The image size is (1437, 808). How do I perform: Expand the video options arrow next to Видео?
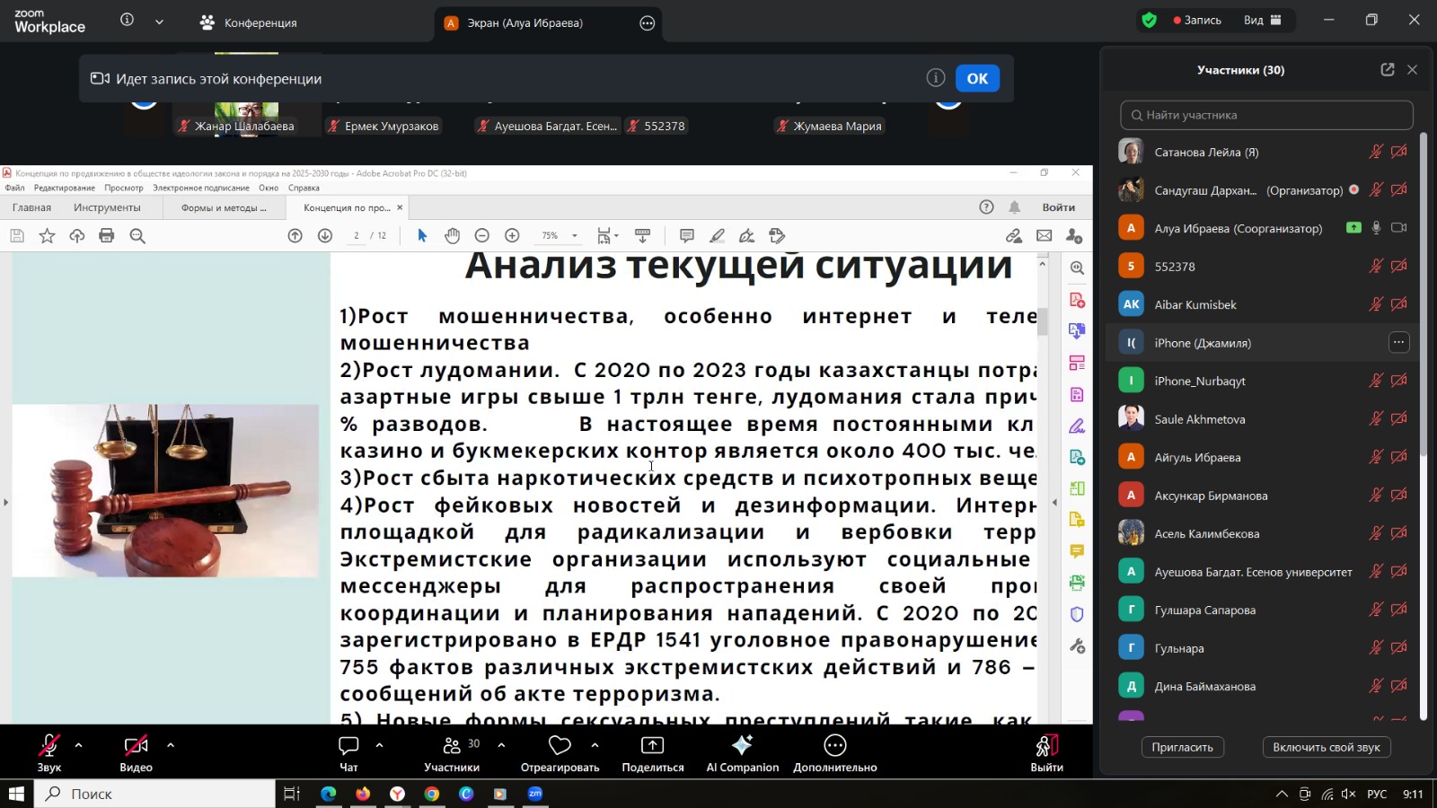point(171,745)
